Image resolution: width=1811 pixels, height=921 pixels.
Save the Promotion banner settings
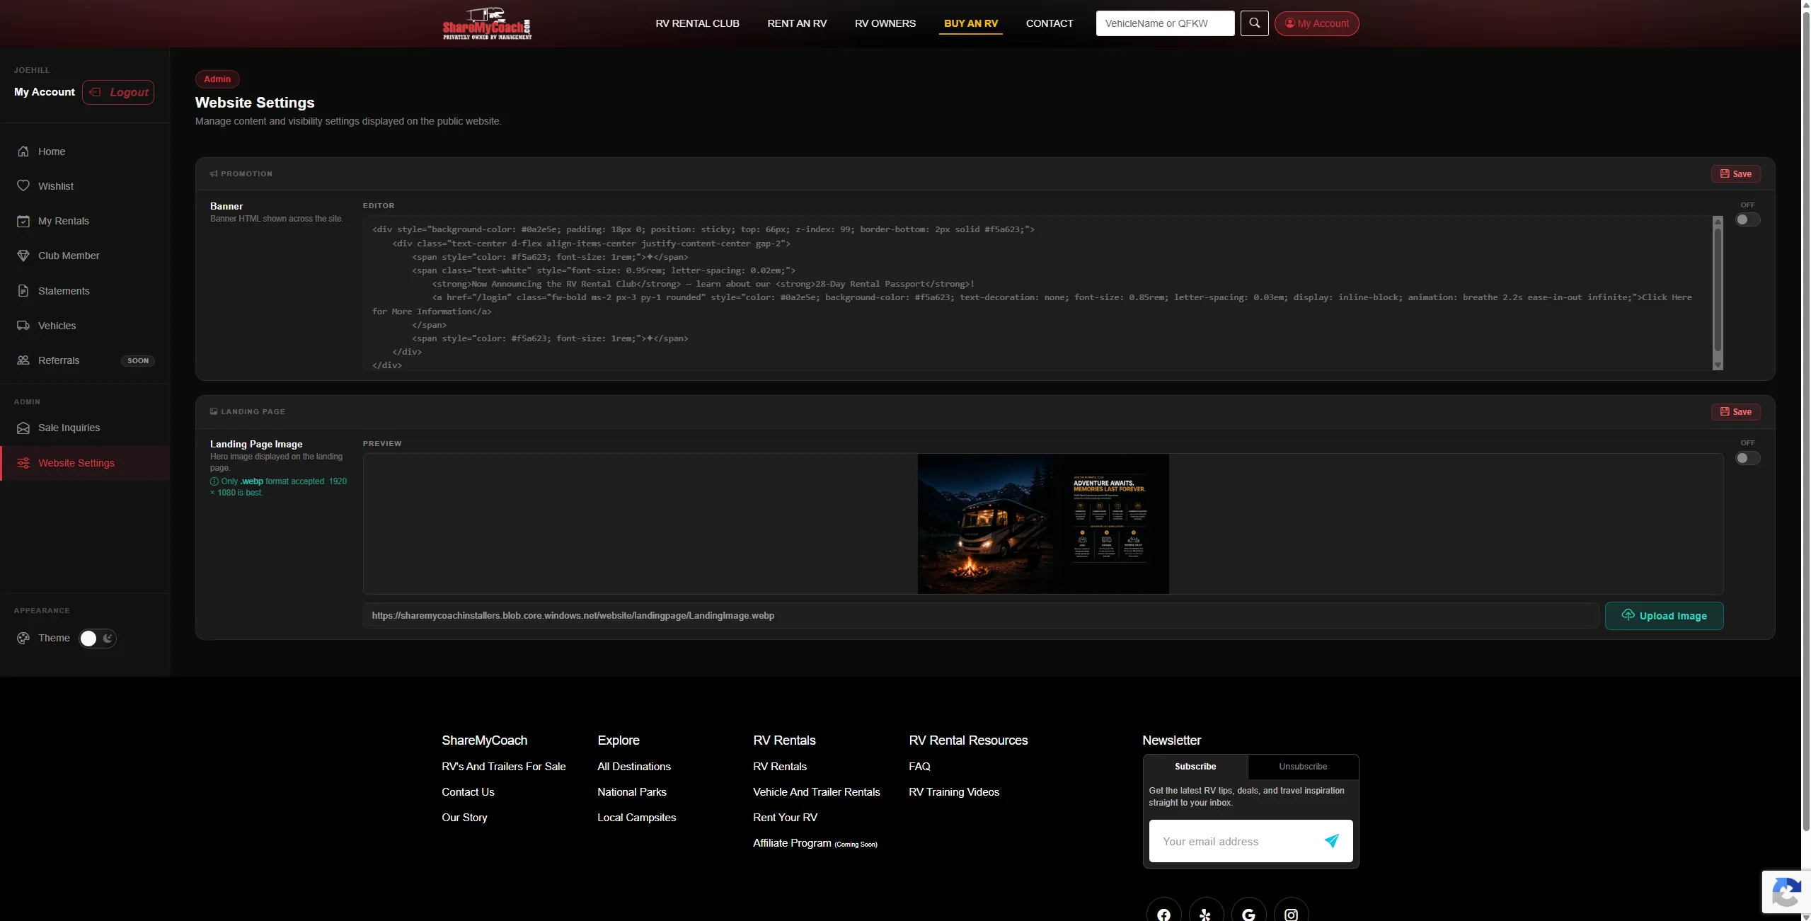pyautogui.click(x=1735, y=174)
